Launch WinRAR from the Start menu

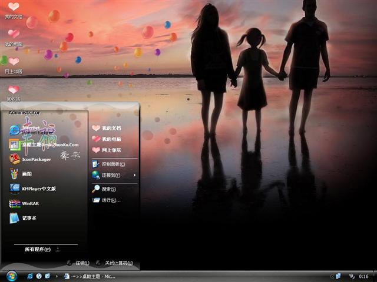[x=24, y=203]
